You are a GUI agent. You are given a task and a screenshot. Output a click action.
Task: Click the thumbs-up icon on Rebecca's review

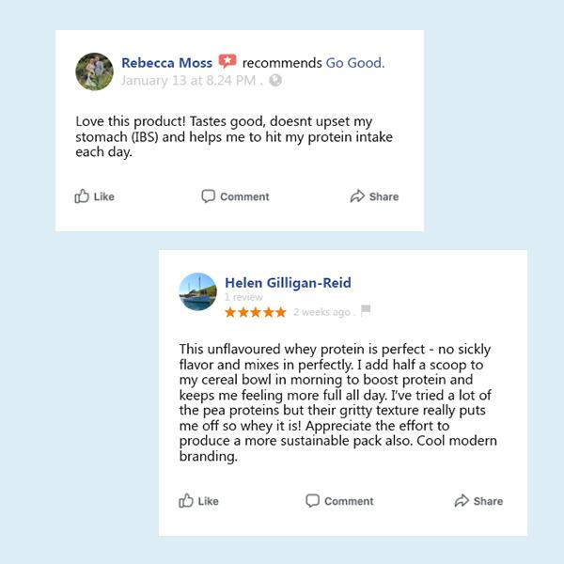[x=82, y=196]
